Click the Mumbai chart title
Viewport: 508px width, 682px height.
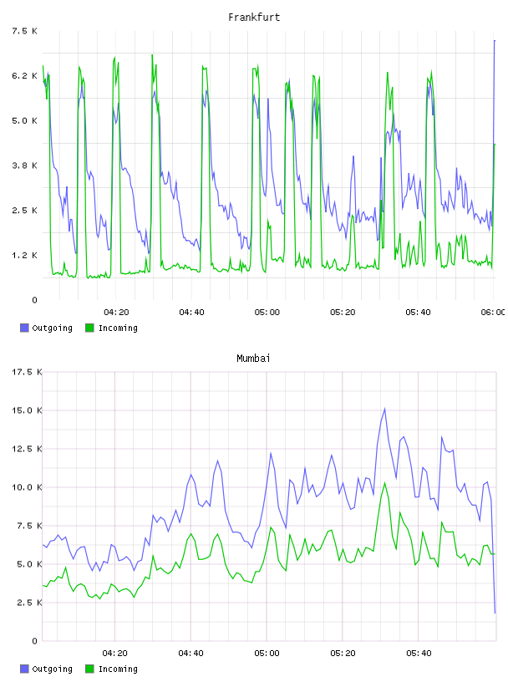point(253,359)
